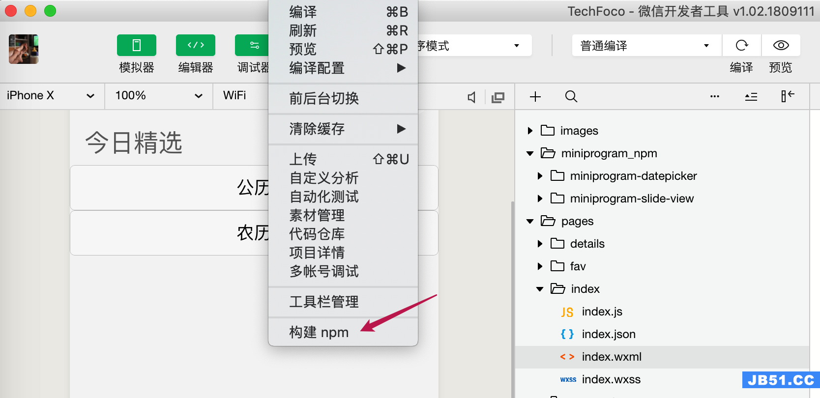Collapse the pages folder

click(530, 221)
